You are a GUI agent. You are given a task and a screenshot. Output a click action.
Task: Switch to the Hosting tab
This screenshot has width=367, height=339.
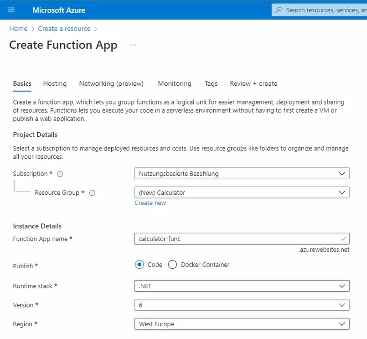(55, 83)
